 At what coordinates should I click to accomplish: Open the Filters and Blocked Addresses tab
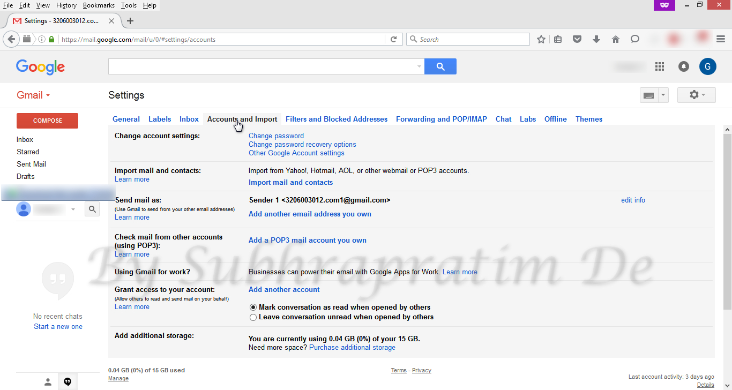[x=337, y=119]
